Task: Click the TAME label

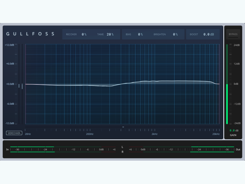Action: click(x=100, y=34)
